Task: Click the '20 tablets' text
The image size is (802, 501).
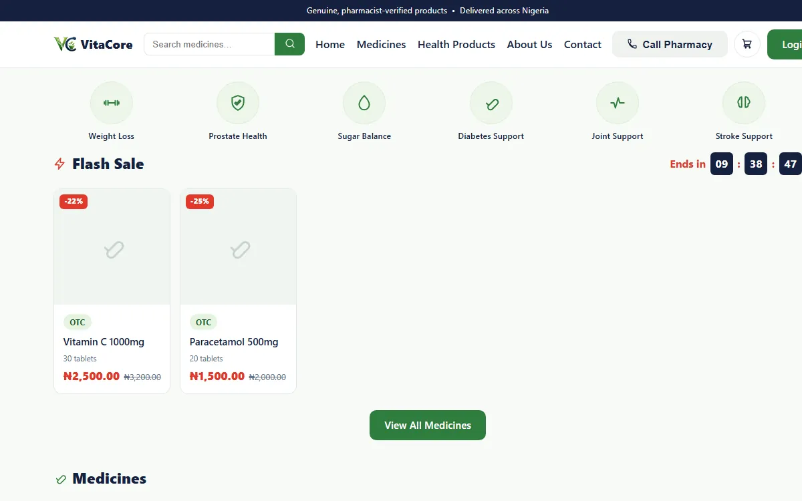Action: pos(207,359)
